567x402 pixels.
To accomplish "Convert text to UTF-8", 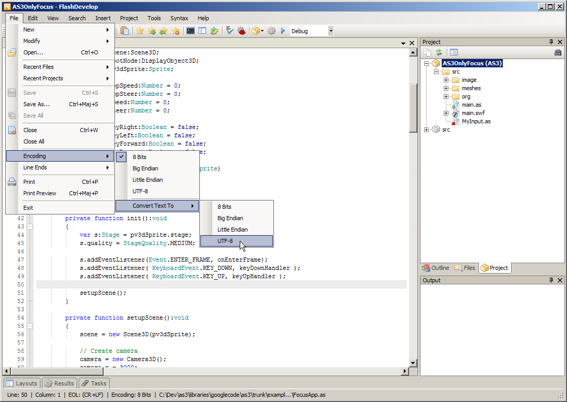I will (237, 241).
